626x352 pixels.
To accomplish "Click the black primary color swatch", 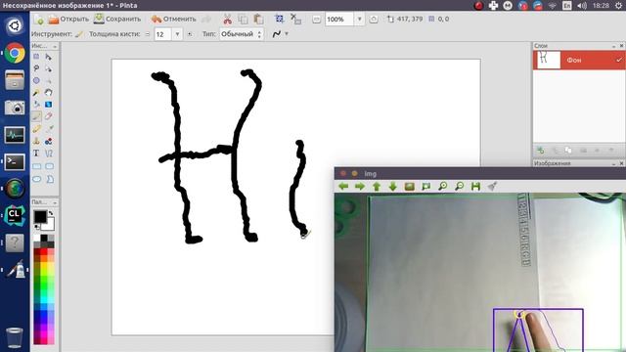I will [x=39, y=216].
